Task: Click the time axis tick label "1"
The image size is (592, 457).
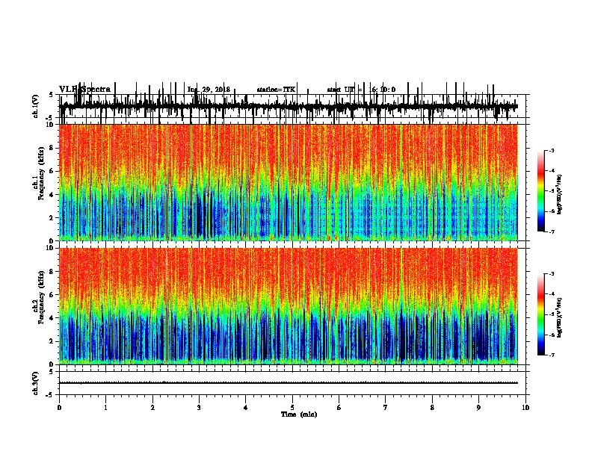Action: tap(105, 408)
